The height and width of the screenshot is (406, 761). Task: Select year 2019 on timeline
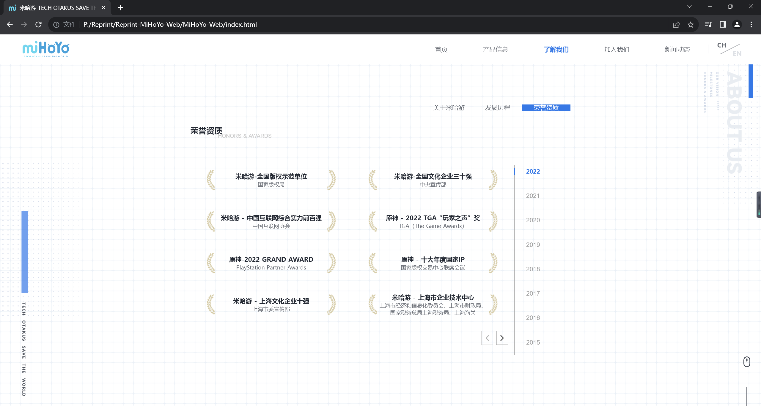coord(533,245)
